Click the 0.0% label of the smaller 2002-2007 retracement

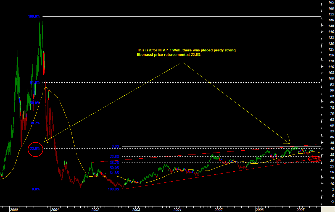click(115, 146)
